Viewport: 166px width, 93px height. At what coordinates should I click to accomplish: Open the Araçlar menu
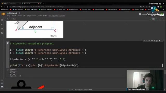pyautogui.click(x=40, y=16)
